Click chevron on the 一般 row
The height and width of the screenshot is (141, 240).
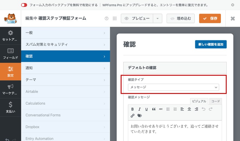click(104, 33)
